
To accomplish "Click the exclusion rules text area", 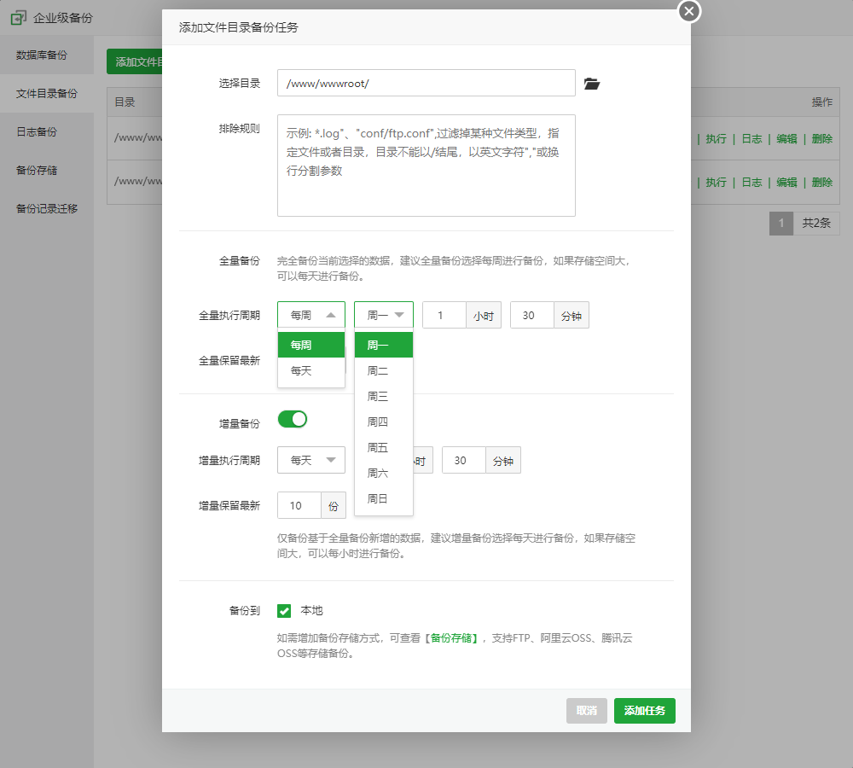I will click(x=426, y=166).
